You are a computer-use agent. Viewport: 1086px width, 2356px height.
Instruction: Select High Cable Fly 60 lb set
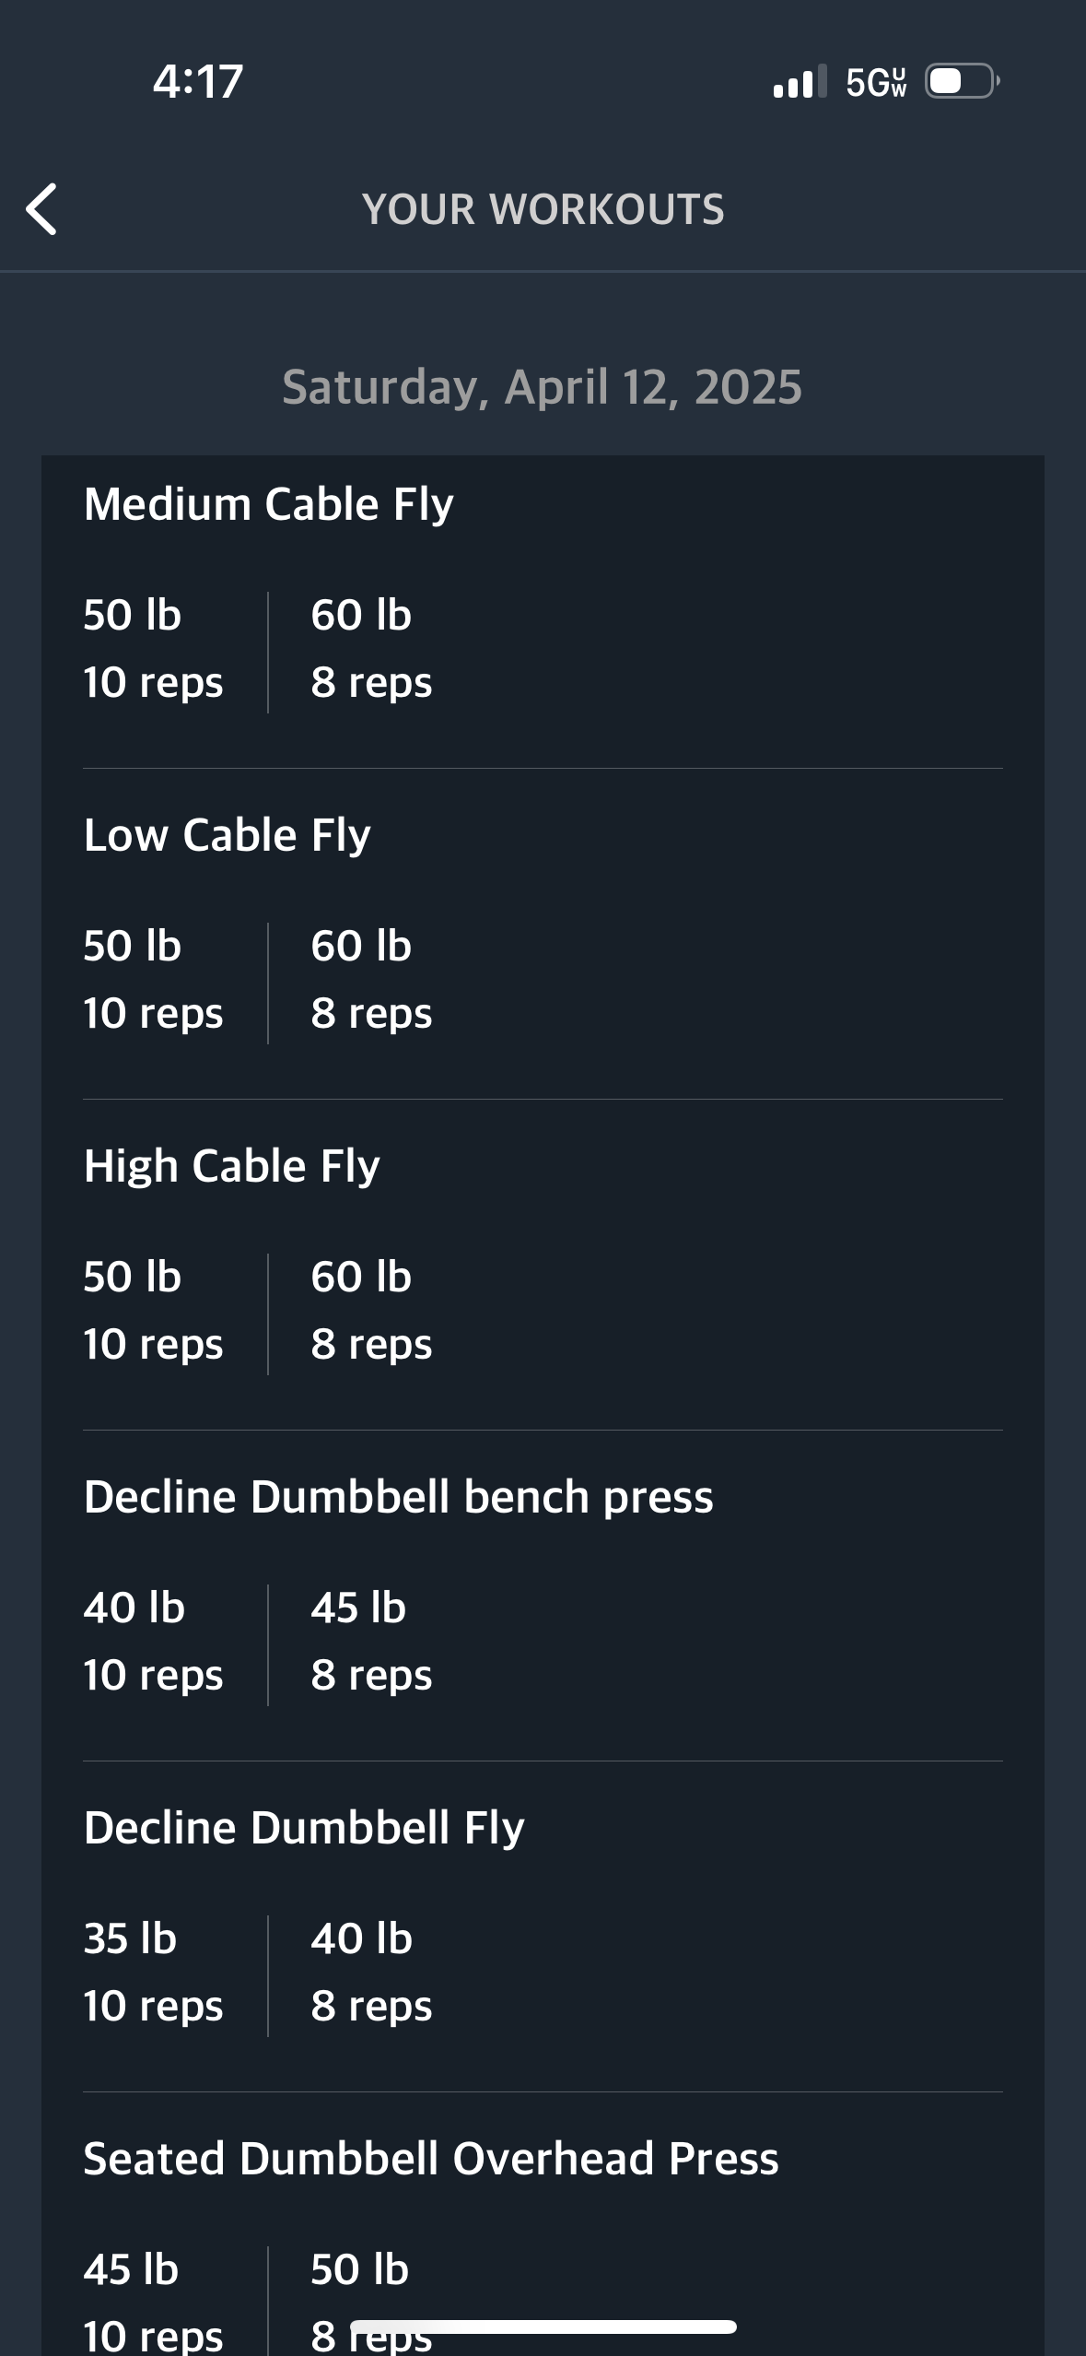click(x=371, y=1311)
